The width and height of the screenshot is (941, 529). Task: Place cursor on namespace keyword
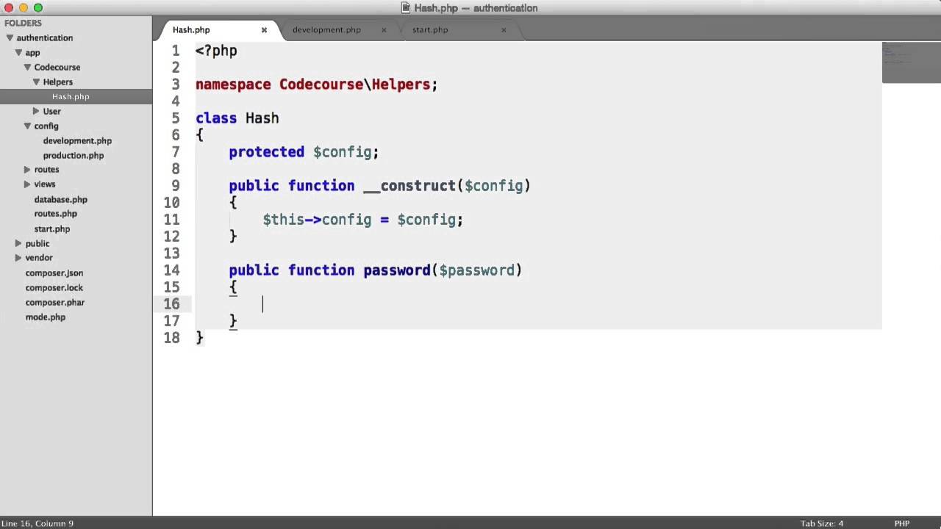click(233, 84)
